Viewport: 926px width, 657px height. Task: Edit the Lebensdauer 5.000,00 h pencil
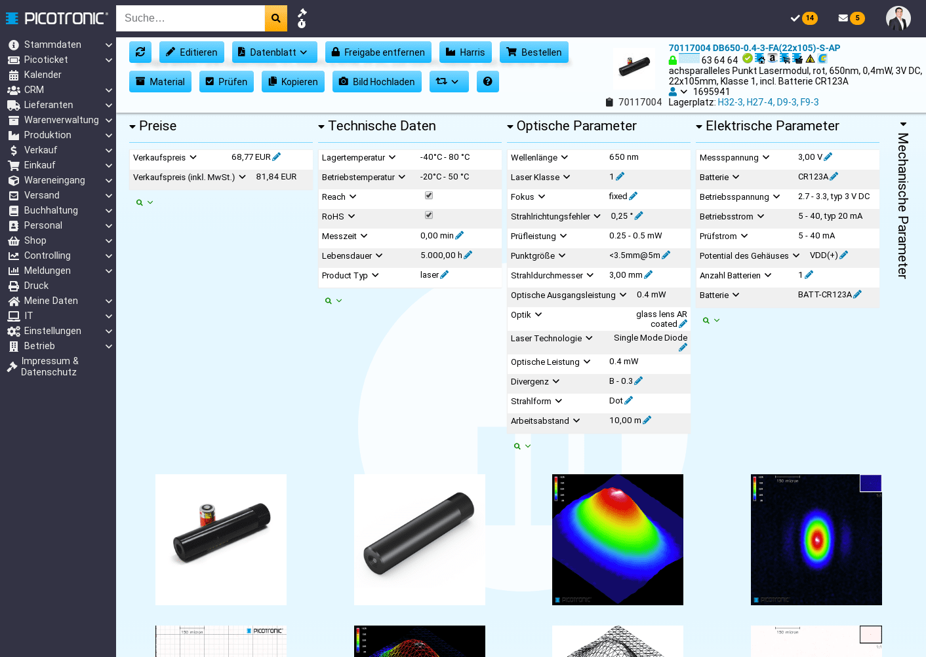click(468, 255)
